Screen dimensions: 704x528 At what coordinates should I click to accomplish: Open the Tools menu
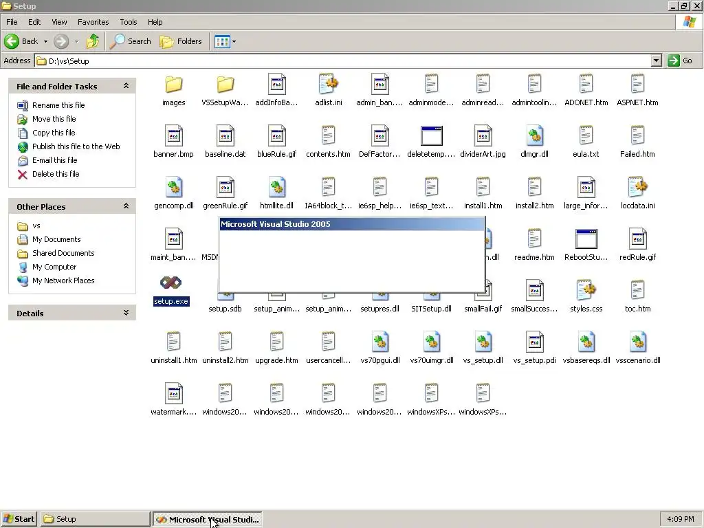[x=129, y=22]
